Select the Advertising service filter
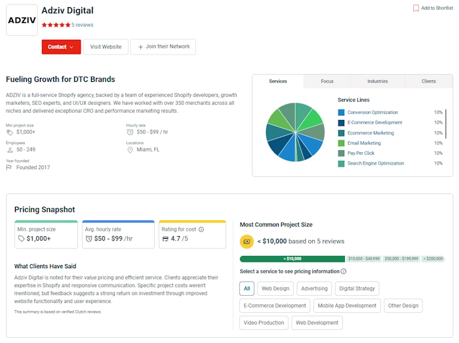Viewport: 459px width, 343px height. pyautogui.click(x=314, y=289)
